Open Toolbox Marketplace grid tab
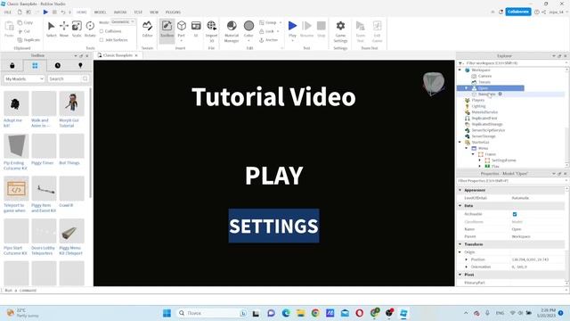 coord(35,65)
